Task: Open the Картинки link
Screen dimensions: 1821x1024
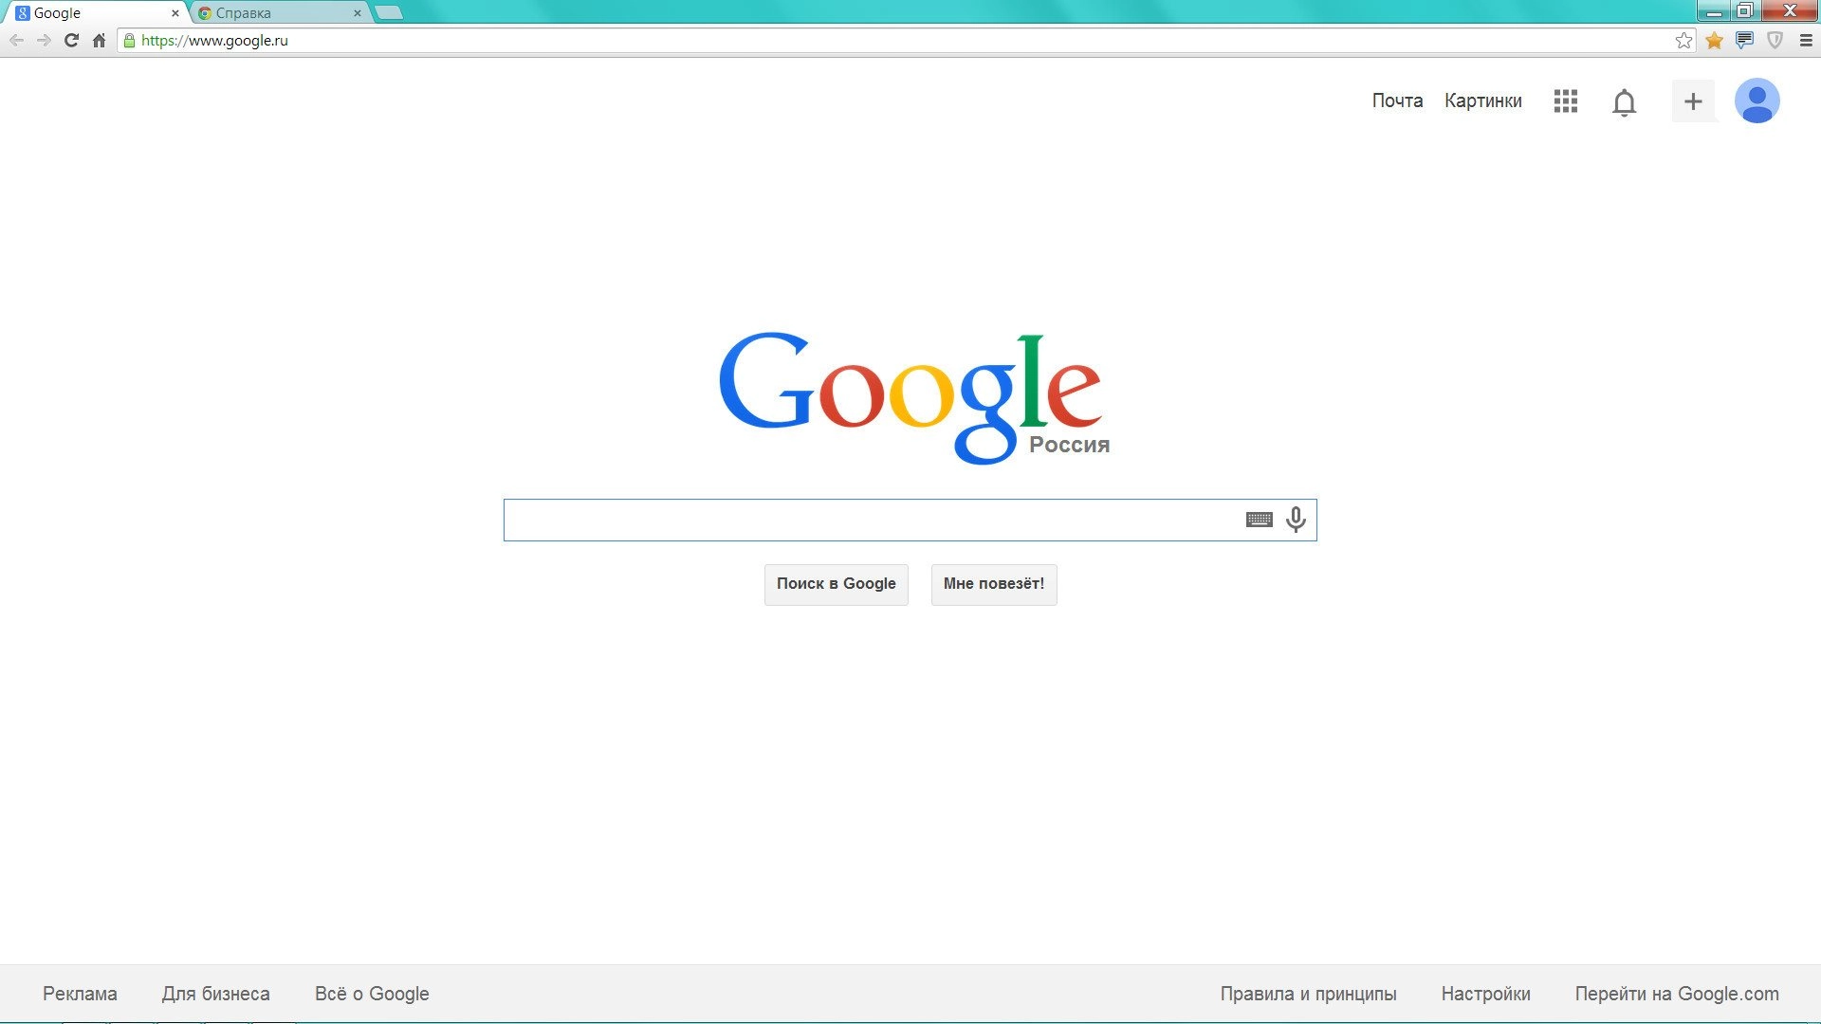Action: pos(1483,101)
